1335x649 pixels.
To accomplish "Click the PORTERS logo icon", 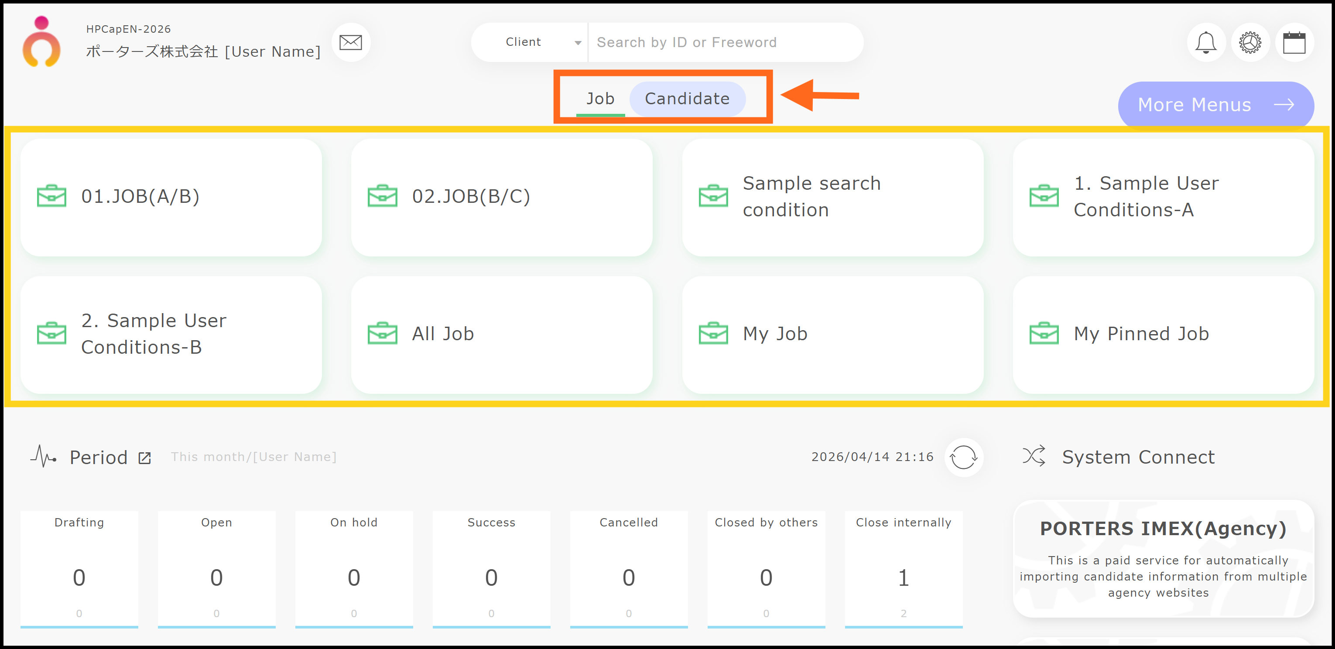I will (41, 42).
